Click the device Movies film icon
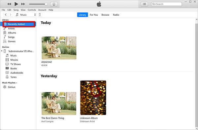Screen dimensions: 198x130 [x=7, y=60]
